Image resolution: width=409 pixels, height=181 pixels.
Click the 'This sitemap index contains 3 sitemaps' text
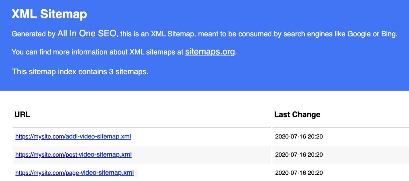coord(80,72)
